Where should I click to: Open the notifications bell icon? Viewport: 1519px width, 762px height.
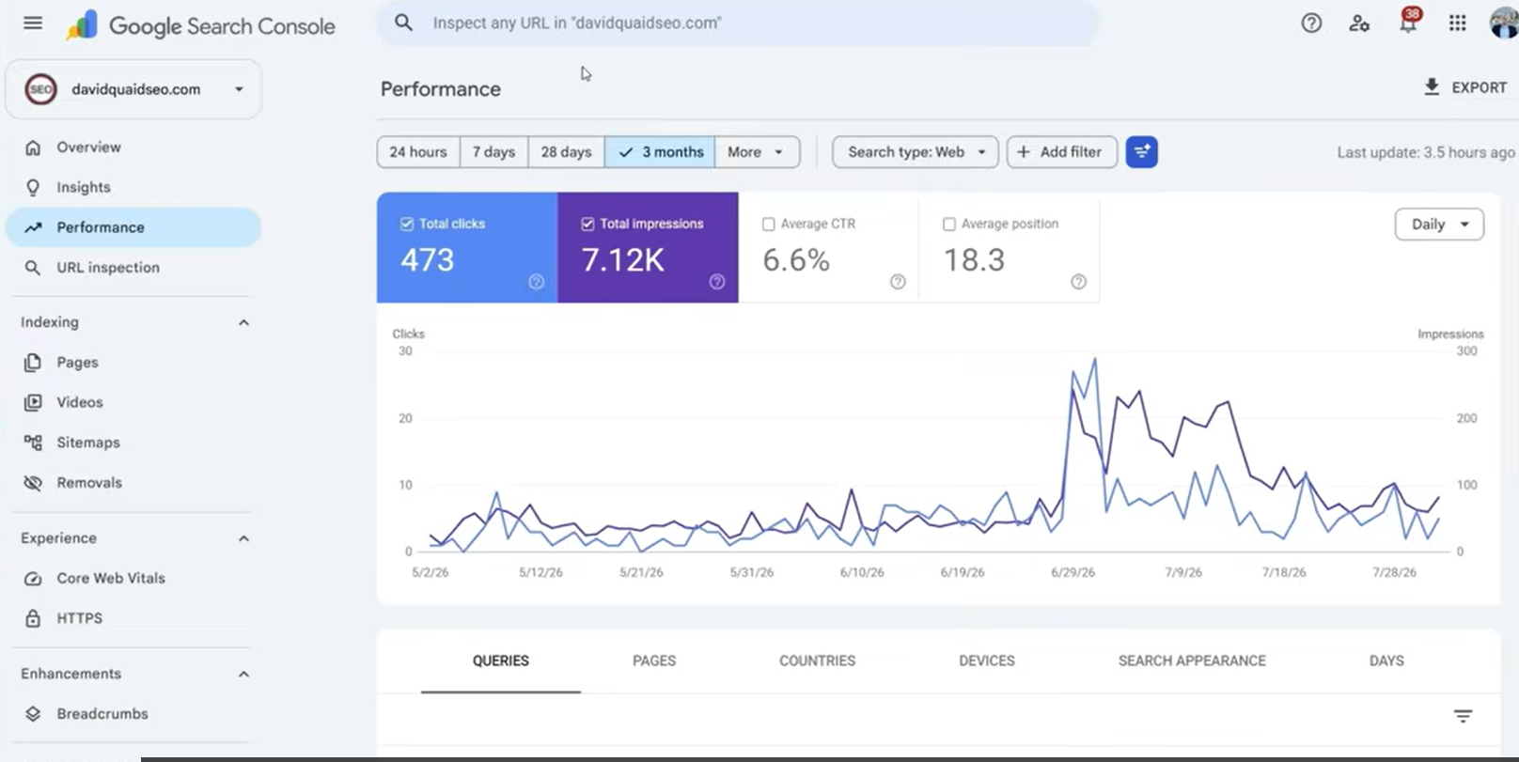pyautogui.click(x=1408, y=23)
